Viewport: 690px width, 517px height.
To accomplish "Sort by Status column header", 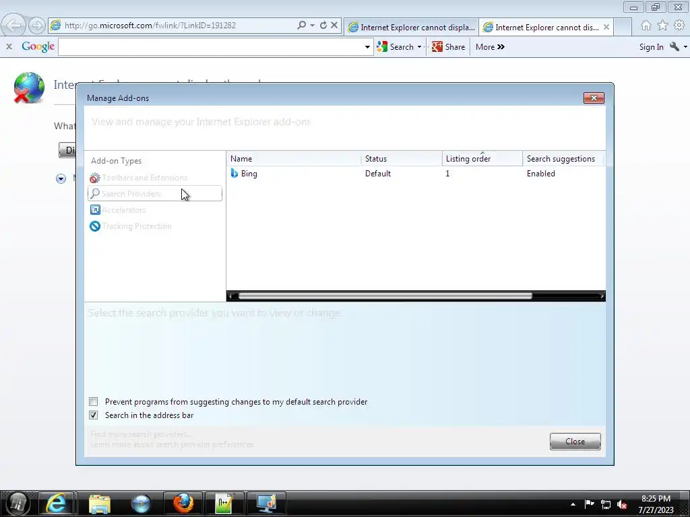I will (x=402, y=159).
